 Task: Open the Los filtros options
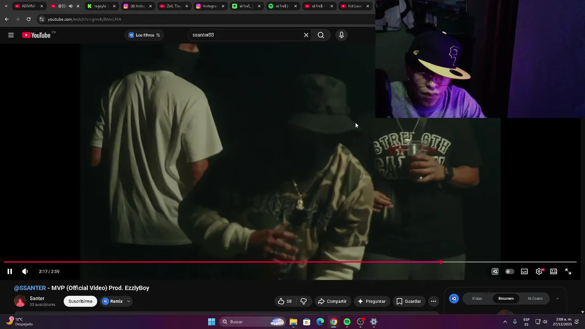point(144,35)
